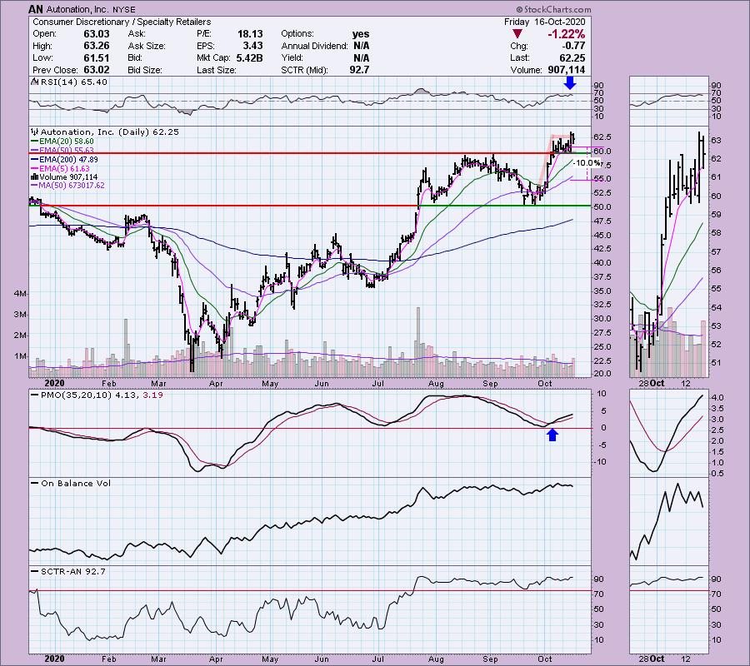The width and height of the screenshot is (750, 666).
Task: Click the Ask Size label
Action: point(147,47)
